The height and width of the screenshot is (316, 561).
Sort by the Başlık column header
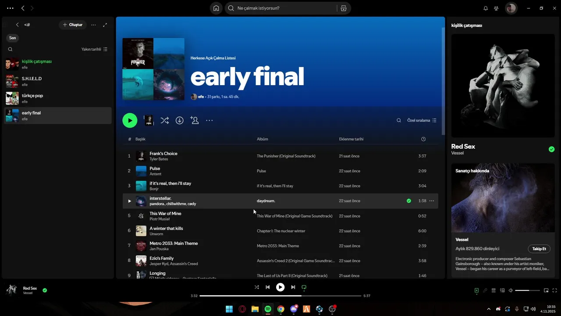[140, 139]
